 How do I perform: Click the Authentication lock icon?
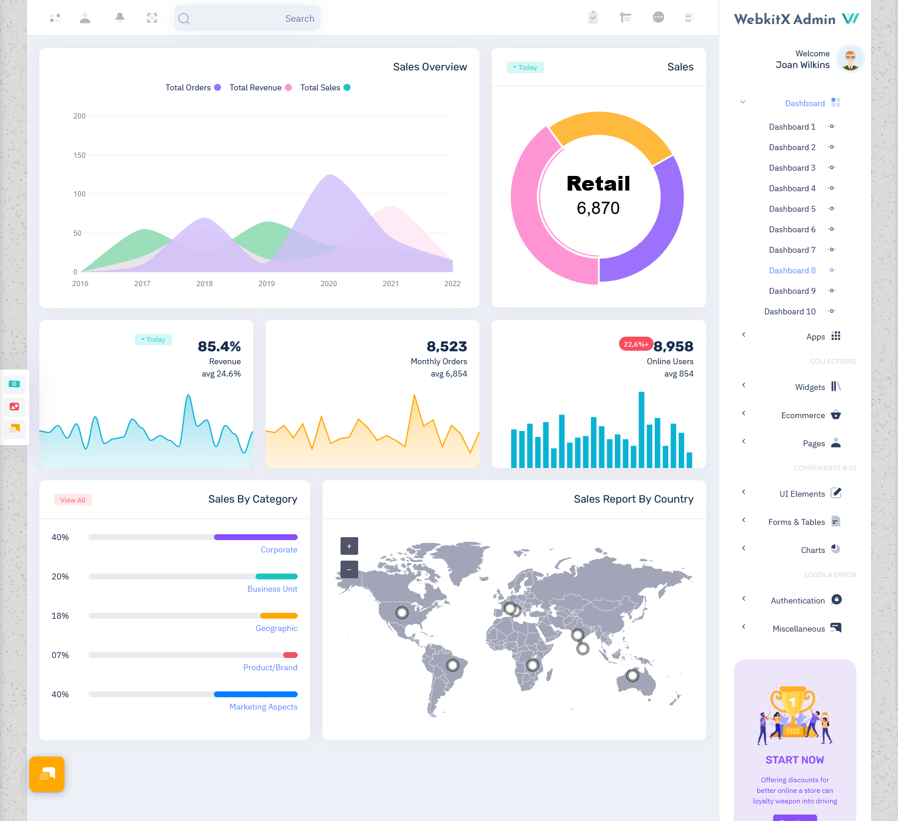pyautogui.click(x=836, y=599)
